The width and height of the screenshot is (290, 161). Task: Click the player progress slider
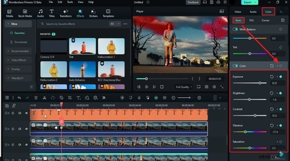[162, 79]
